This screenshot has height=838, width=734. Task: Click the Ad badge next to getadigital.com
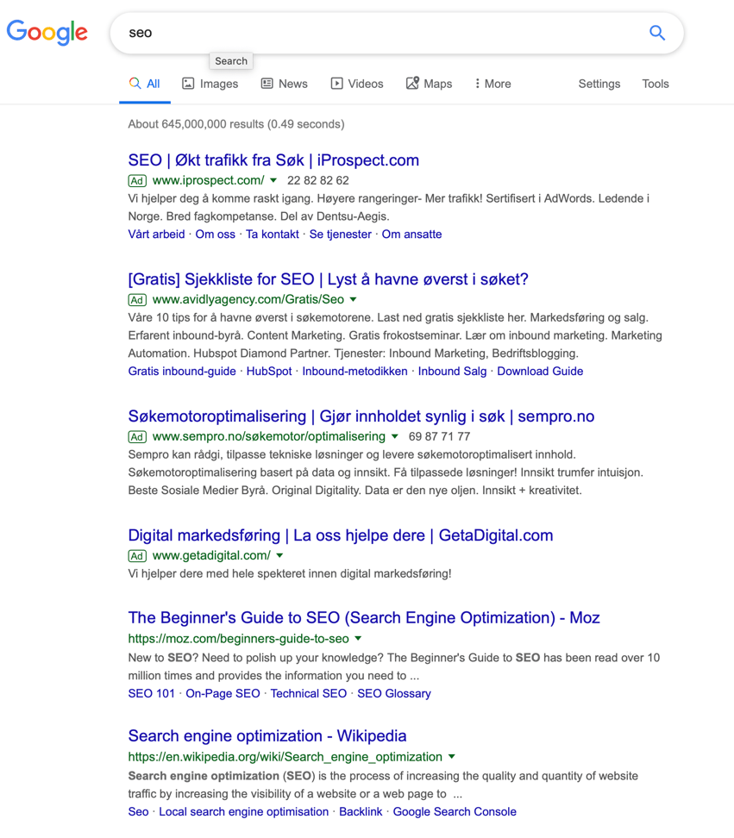[x=137, y=556]
